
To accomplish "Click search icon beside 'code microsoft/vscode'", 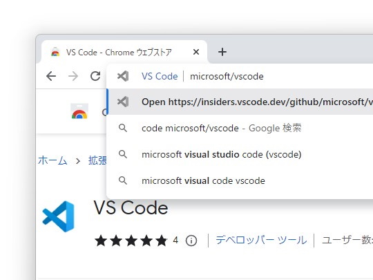I will point(123,128).
